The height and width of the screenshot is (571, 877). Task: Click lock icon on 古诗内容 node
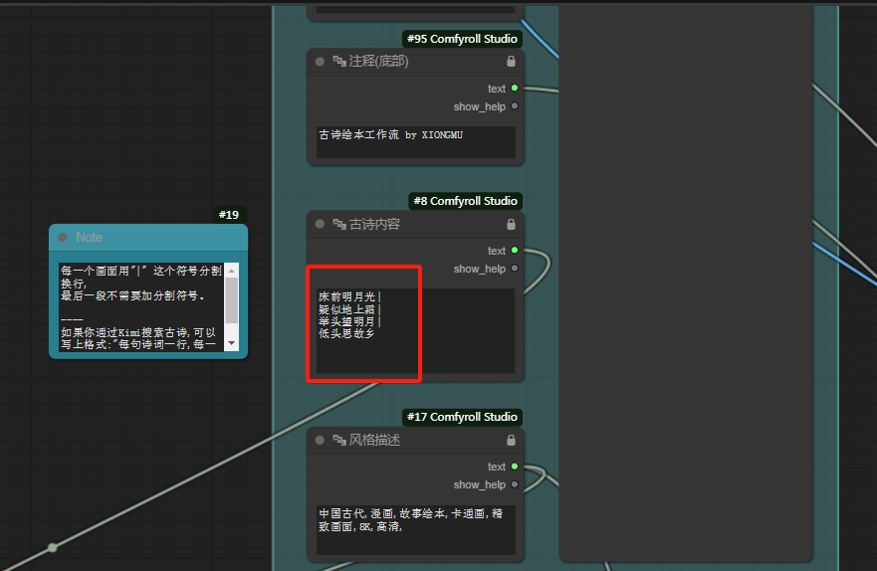coord(511,224)
